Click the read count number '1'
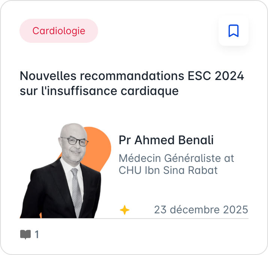The width and height of the screenshot is (268, 255). (37, 235)
